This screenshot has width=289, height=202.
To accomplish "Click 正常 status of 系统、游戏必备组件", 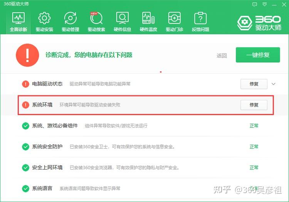I will point(254,126).
